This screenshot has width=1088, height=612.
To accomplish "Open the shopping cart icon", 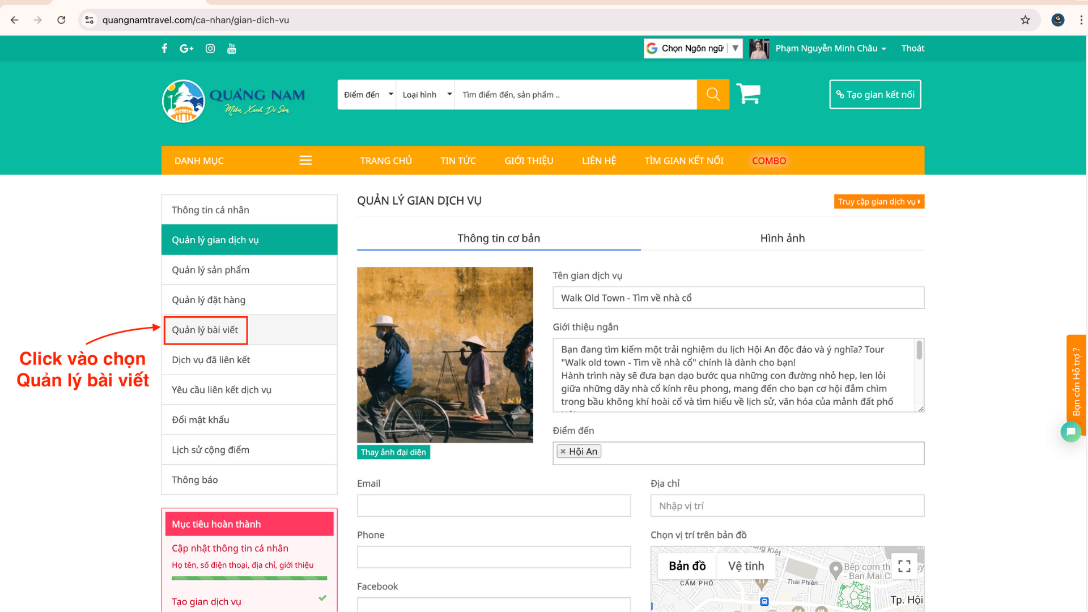I will pyautogui.click(x=748, y=93).
